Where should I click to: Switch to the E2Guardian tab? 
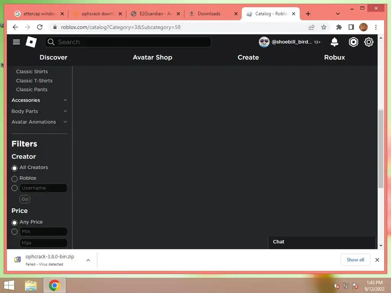[x=155, y=14]
